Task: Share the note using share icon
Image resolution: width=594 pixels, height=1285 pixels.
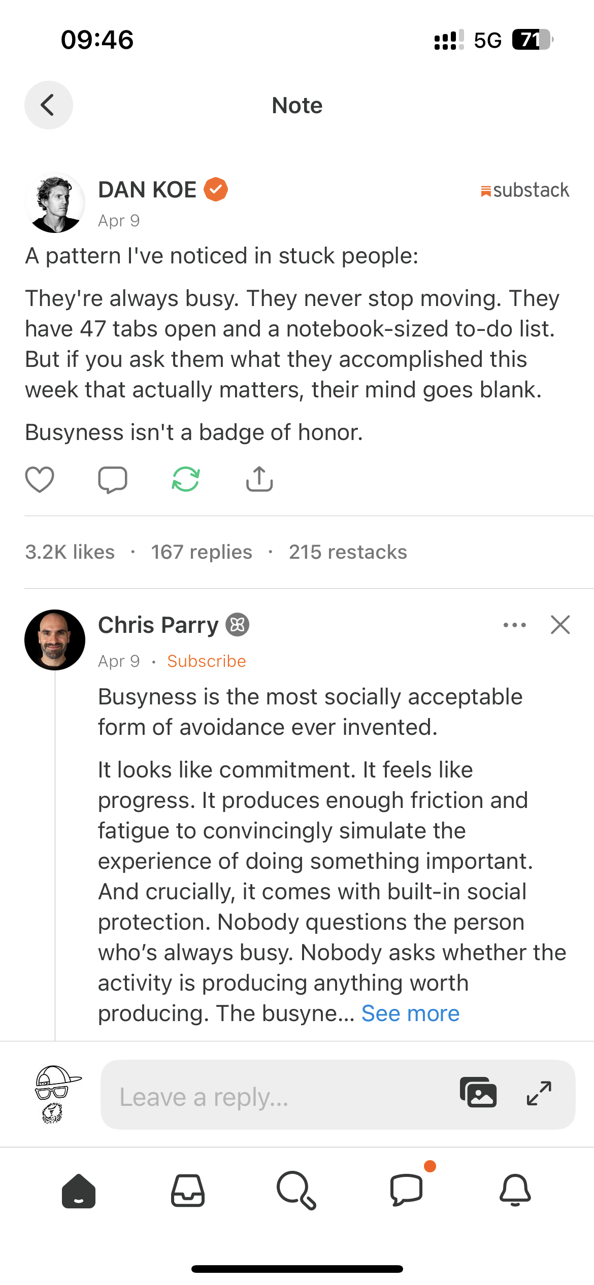Action: 259,479
